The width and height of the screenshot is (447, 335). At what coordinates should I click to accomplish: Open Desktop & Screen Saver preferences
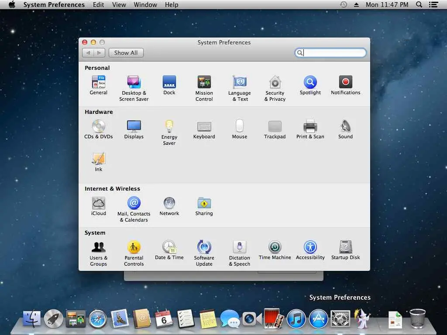134,88
